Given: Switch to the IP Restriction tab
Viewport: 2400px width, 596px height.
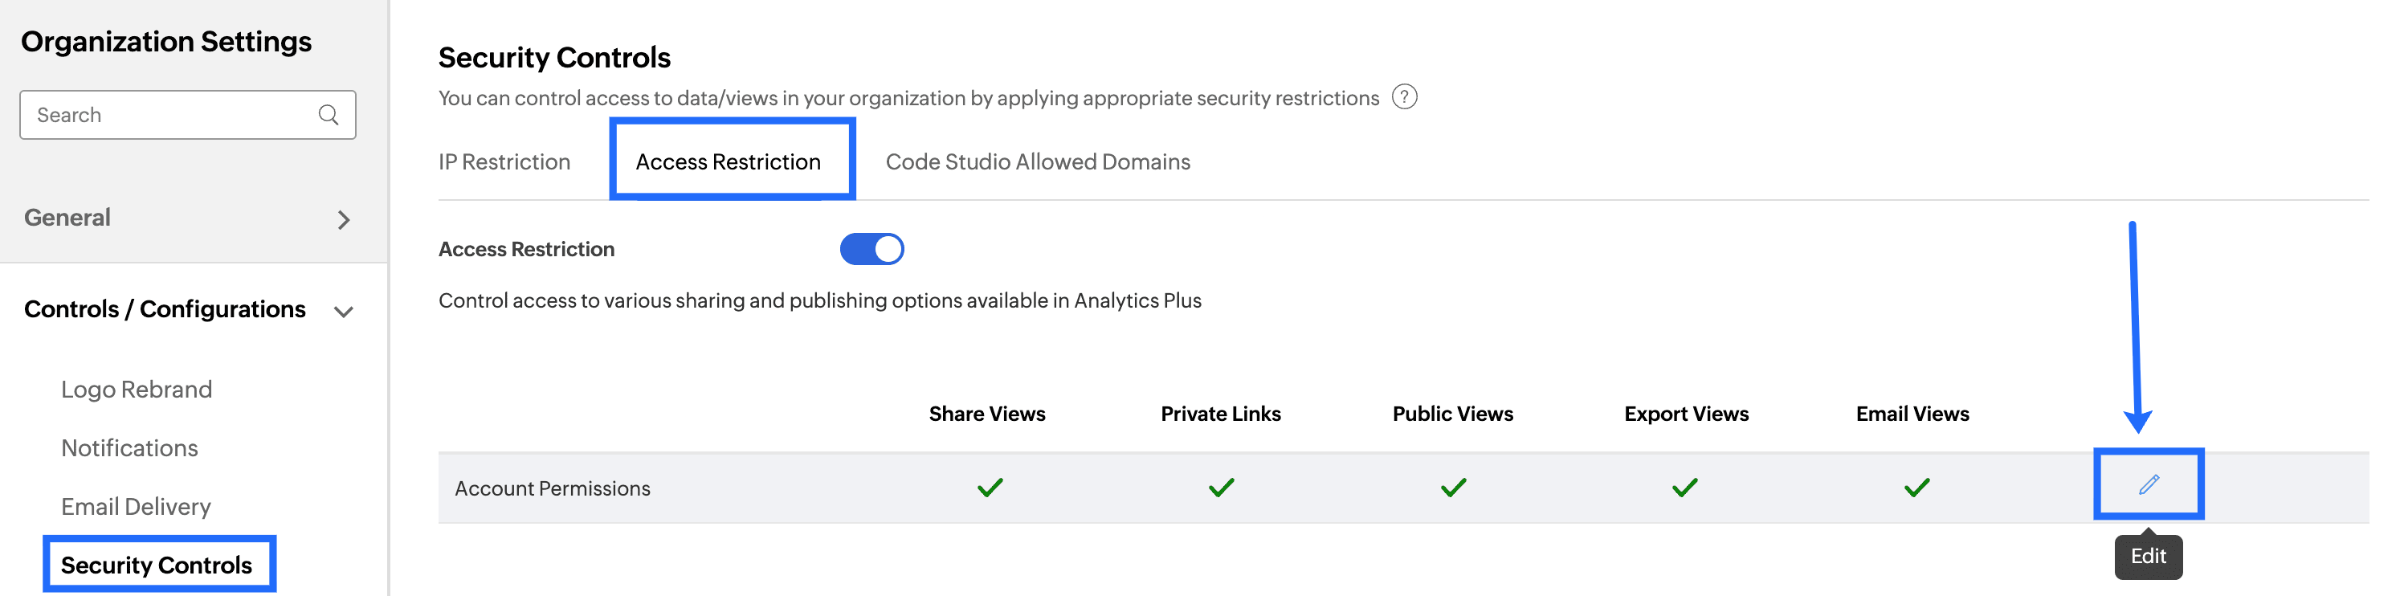Looking at the screenshot, I should click(504, 162).
